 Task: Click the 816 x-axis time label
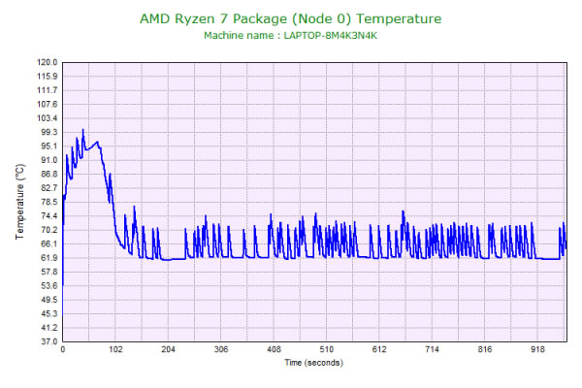coord(485,349)
